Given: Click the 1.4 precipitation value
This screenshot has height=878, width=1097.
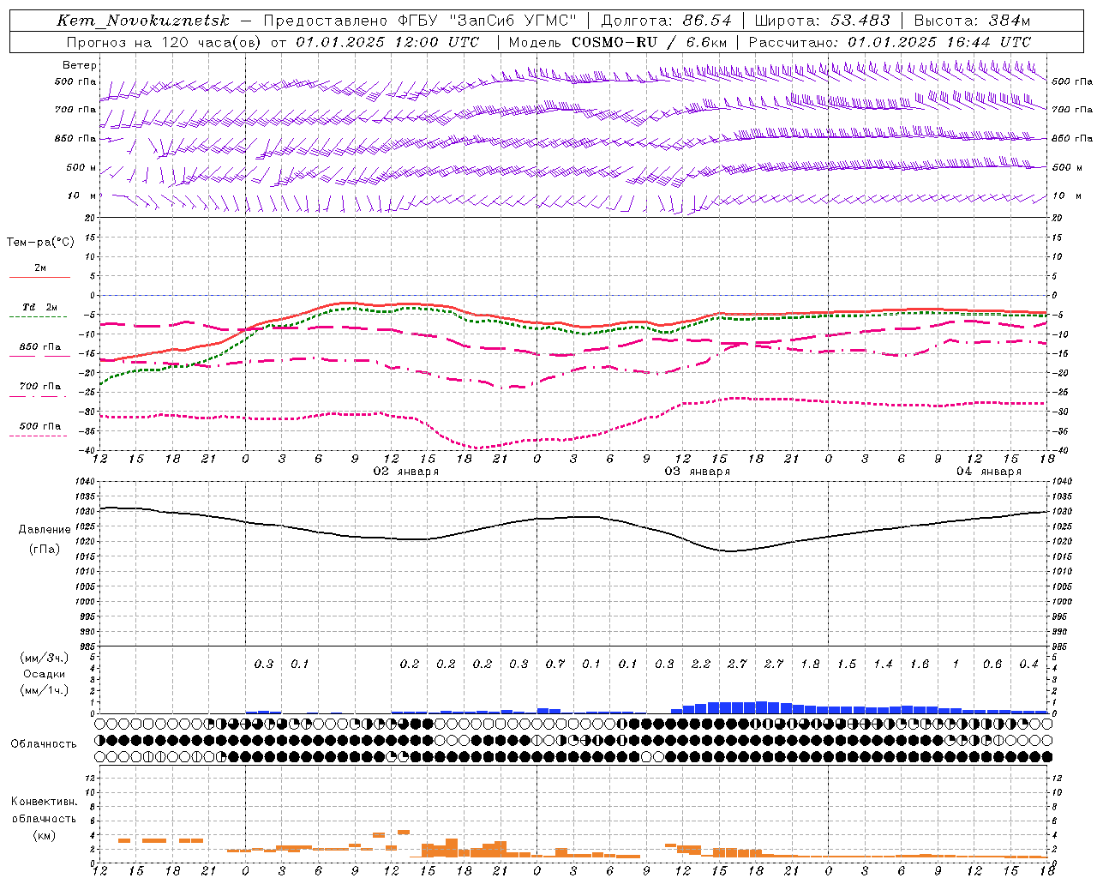Looking at the screenshot, I should [x=883, y=664].
